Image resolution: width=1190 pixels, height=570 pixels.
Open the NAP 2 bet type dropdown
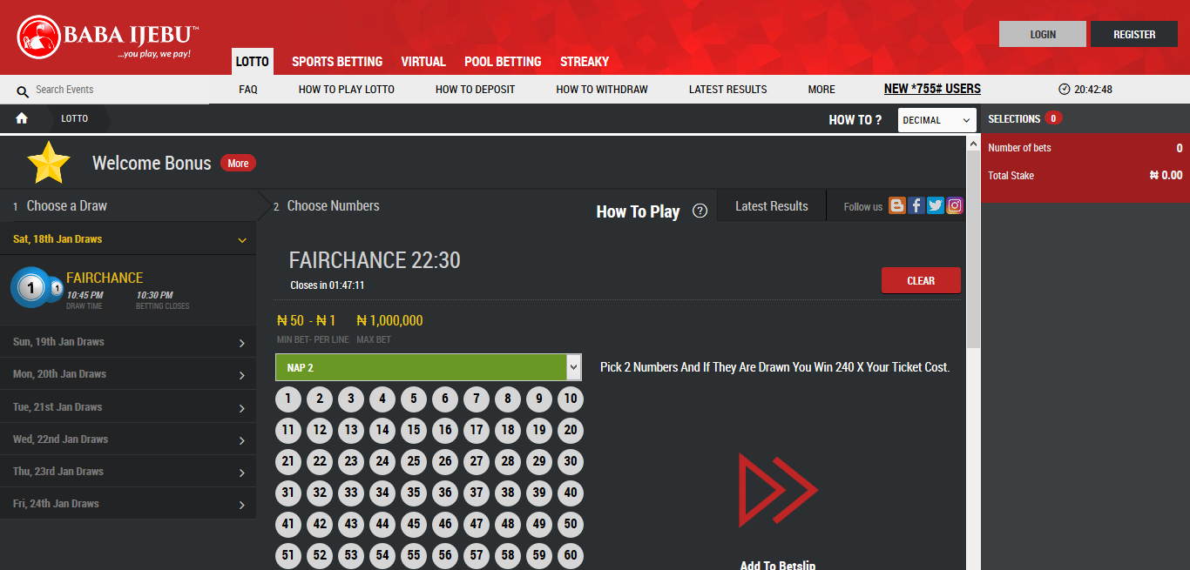pyautogui.click(x=428, y=367)
